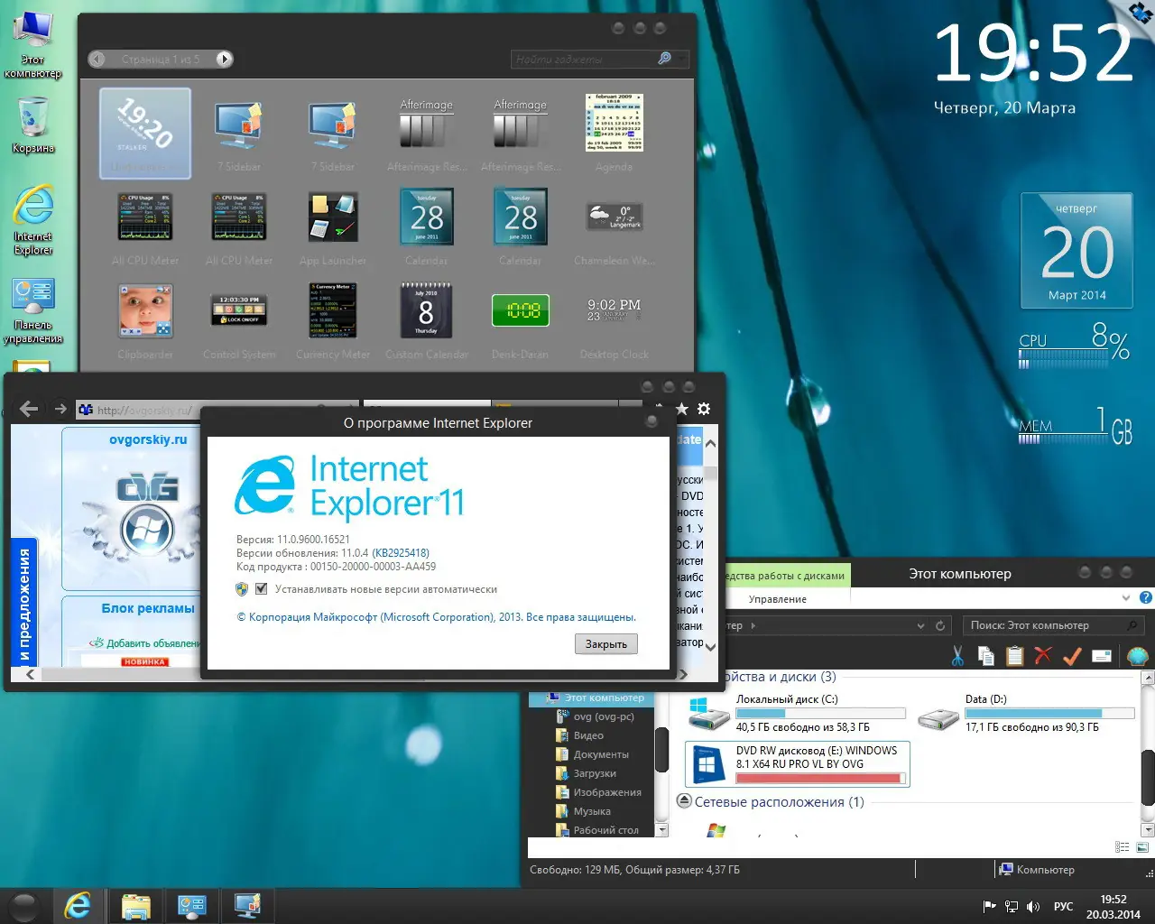Click the Microsoft Corporation copyright link
1155x924 pixels.
[436, 617]
